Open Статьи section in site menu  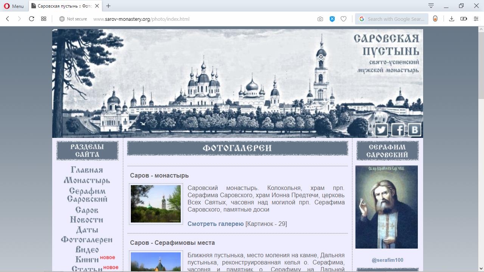(x=87, y=269)
